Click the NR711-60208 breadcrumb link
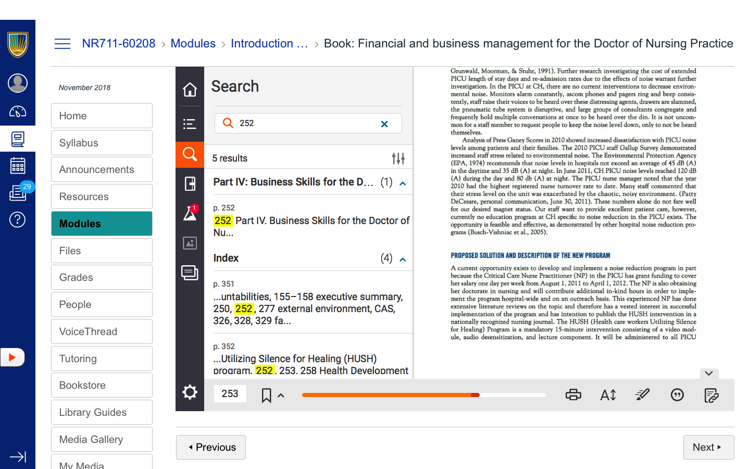The height and width of the screenshot is (469, 750). click(119, 44)
